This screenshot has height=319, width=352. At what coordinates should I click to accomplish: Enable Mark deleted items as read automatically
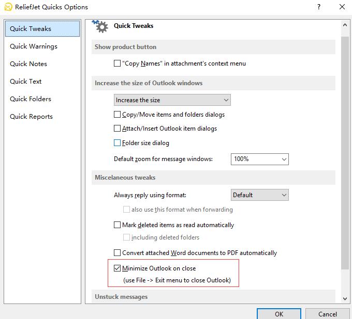point(117,225)
